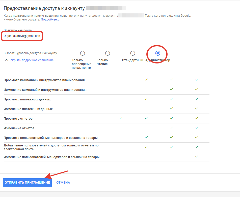Choose the 'Только чтение' access level radio
The height and width of the screenshot is (197, 240).
(x=108, y=53)
